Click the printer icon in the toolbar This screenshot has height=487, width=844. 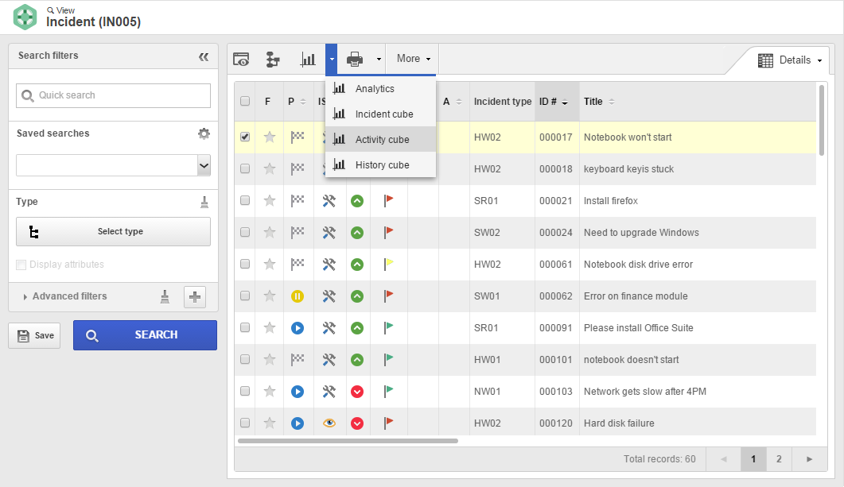point(355,59)
